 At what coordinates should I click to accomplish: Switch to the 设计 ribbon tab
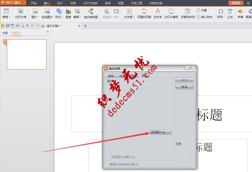pos(60,3)
